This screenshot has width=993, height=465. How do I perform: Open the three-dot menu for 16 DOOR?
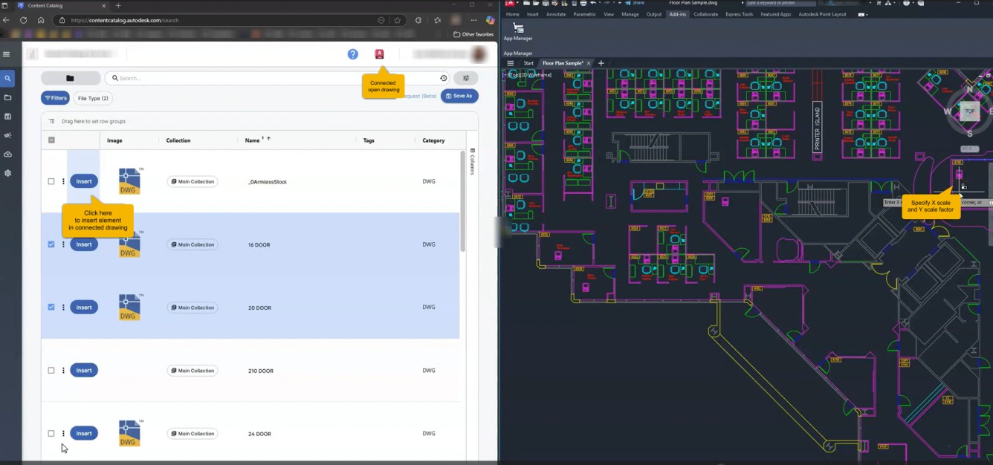63,244
